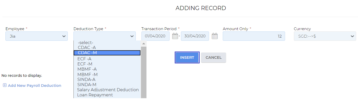This screenshot has width=358, height=100.
Task: Open the Currency dropdown showing SGD
Action: 325,36
